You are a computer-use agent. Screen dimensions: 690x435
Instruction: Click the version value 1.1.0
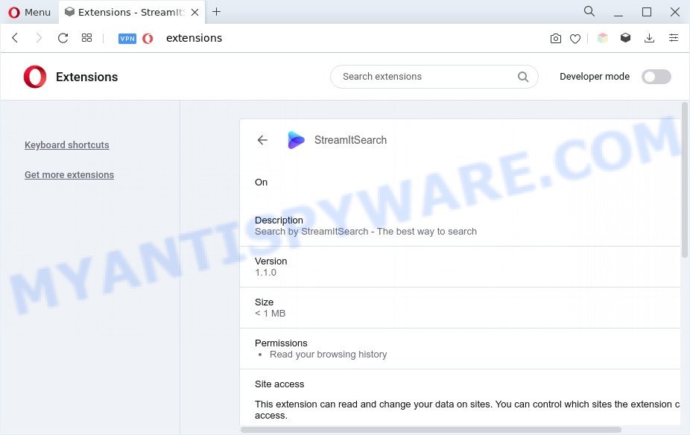(x=265, y=273)
